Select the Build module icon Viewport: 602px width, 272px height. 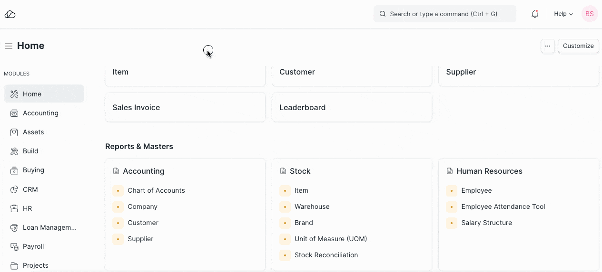coord(14,151)
